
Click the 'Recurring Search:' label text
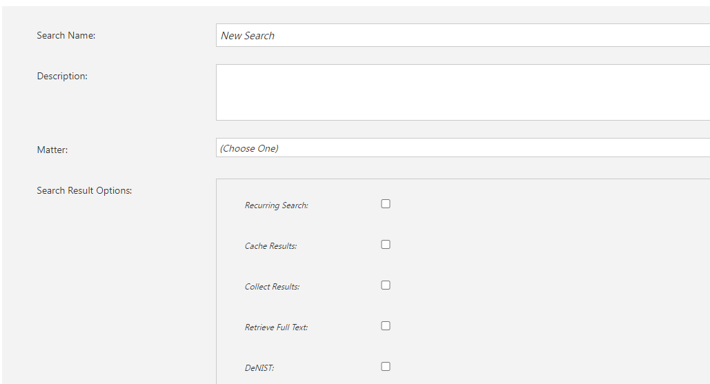276,205
